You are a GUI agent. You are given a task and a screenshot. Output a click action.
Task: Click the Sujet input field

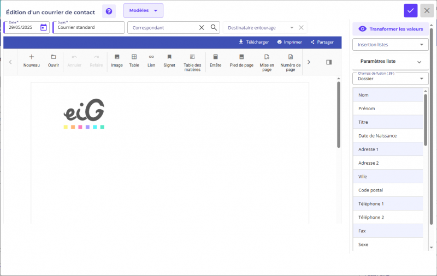(89, 27)
